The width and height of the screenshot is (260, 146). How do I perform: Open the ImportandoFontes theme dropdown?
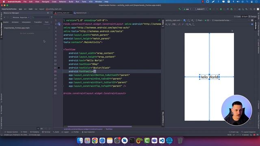tap(221, 20)
